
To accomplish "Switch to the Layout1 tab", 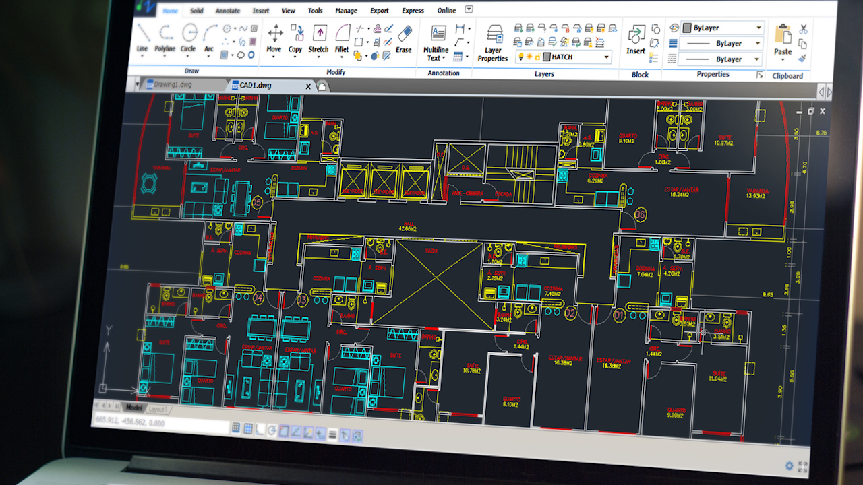I will tap(158, 408).
